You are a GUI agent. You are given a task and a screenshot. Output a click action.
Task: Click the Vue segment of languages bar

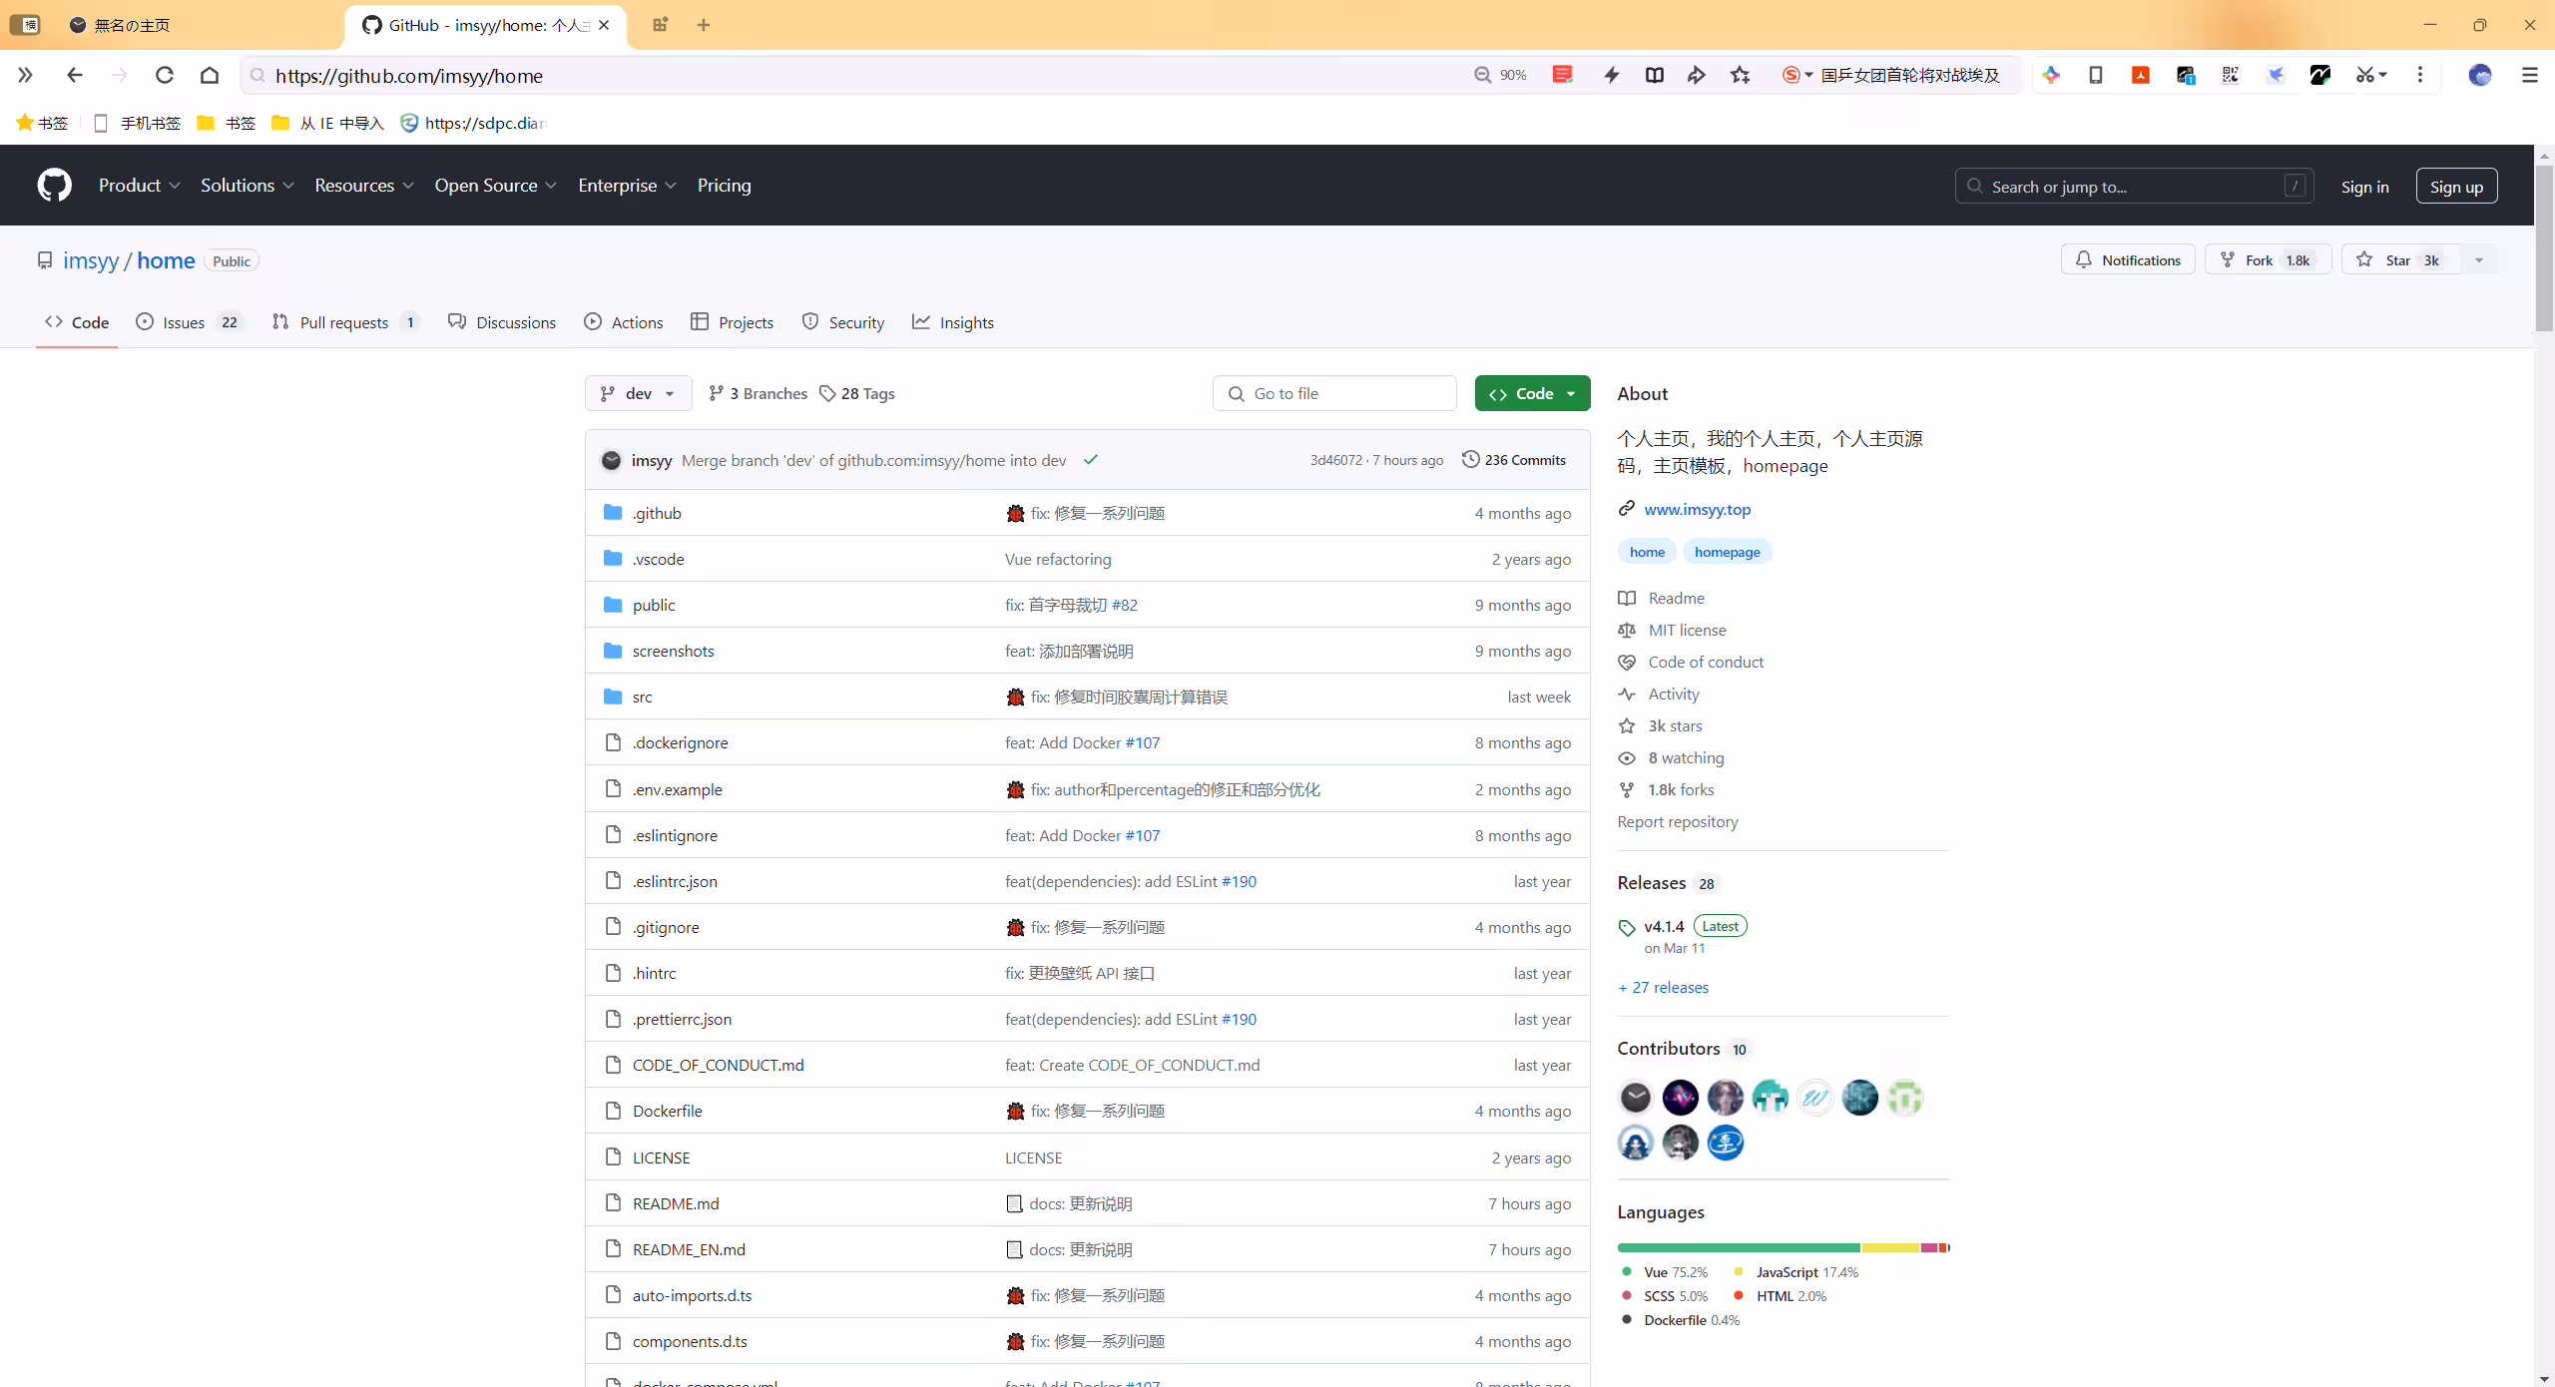pyautogui.click(x=1738, y=1247)
